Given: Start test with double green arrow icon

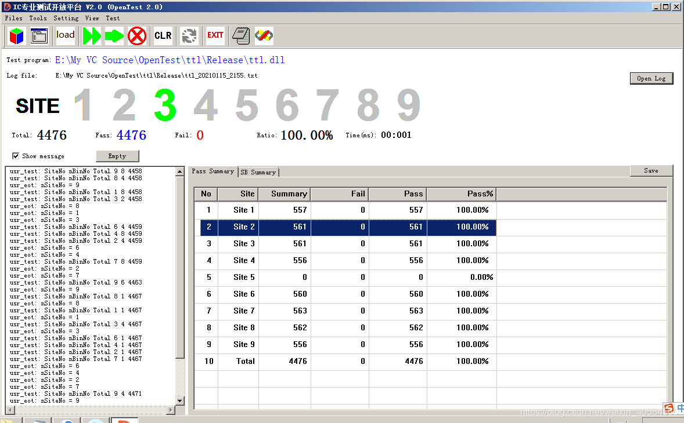Looking at the screenshot, I should pos(92,36).
